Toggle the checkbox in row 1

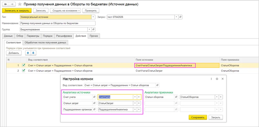[x=24, y=65]
